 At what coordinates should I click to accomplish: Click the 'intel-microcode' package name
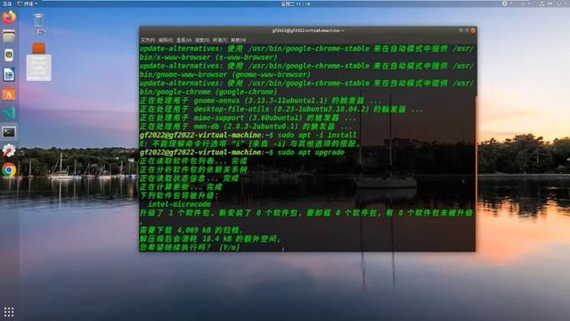tap(179, 204)
